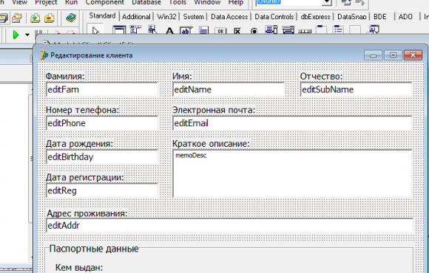Viewport: 429px width, 273px height.
Task: Open the Component menu
Action: [x=105, y=2]
